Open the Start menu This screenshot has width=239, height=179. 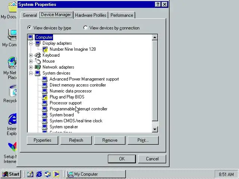coord(11,174)
